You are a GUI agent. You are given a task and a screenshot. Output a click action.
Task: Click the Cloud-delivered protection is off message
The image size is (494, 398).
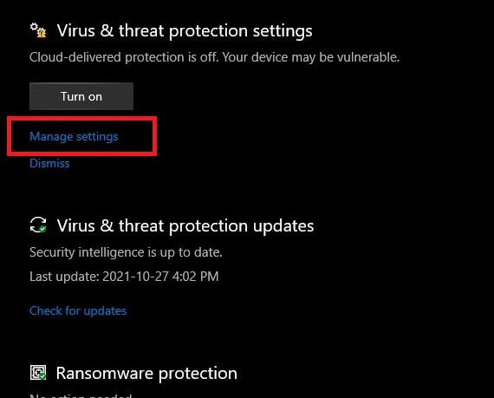click(214, 57)
